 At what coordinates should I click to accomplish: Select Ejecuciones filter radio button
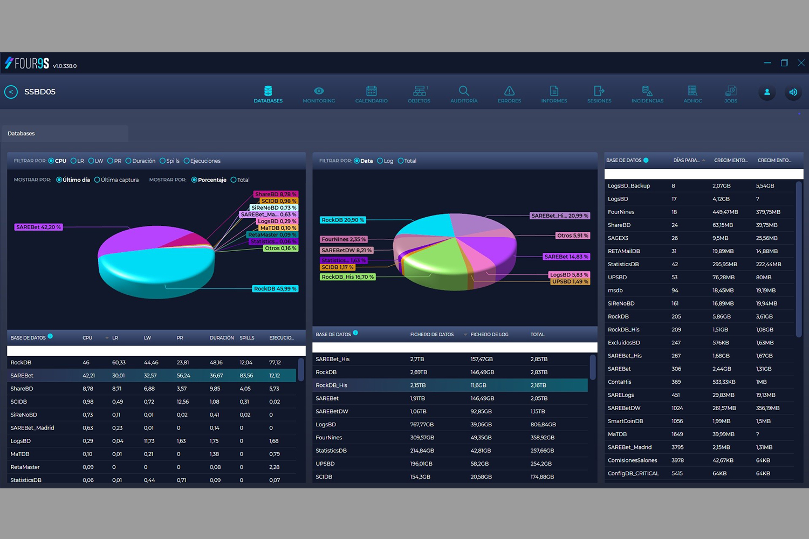click(x=187, y=161)
